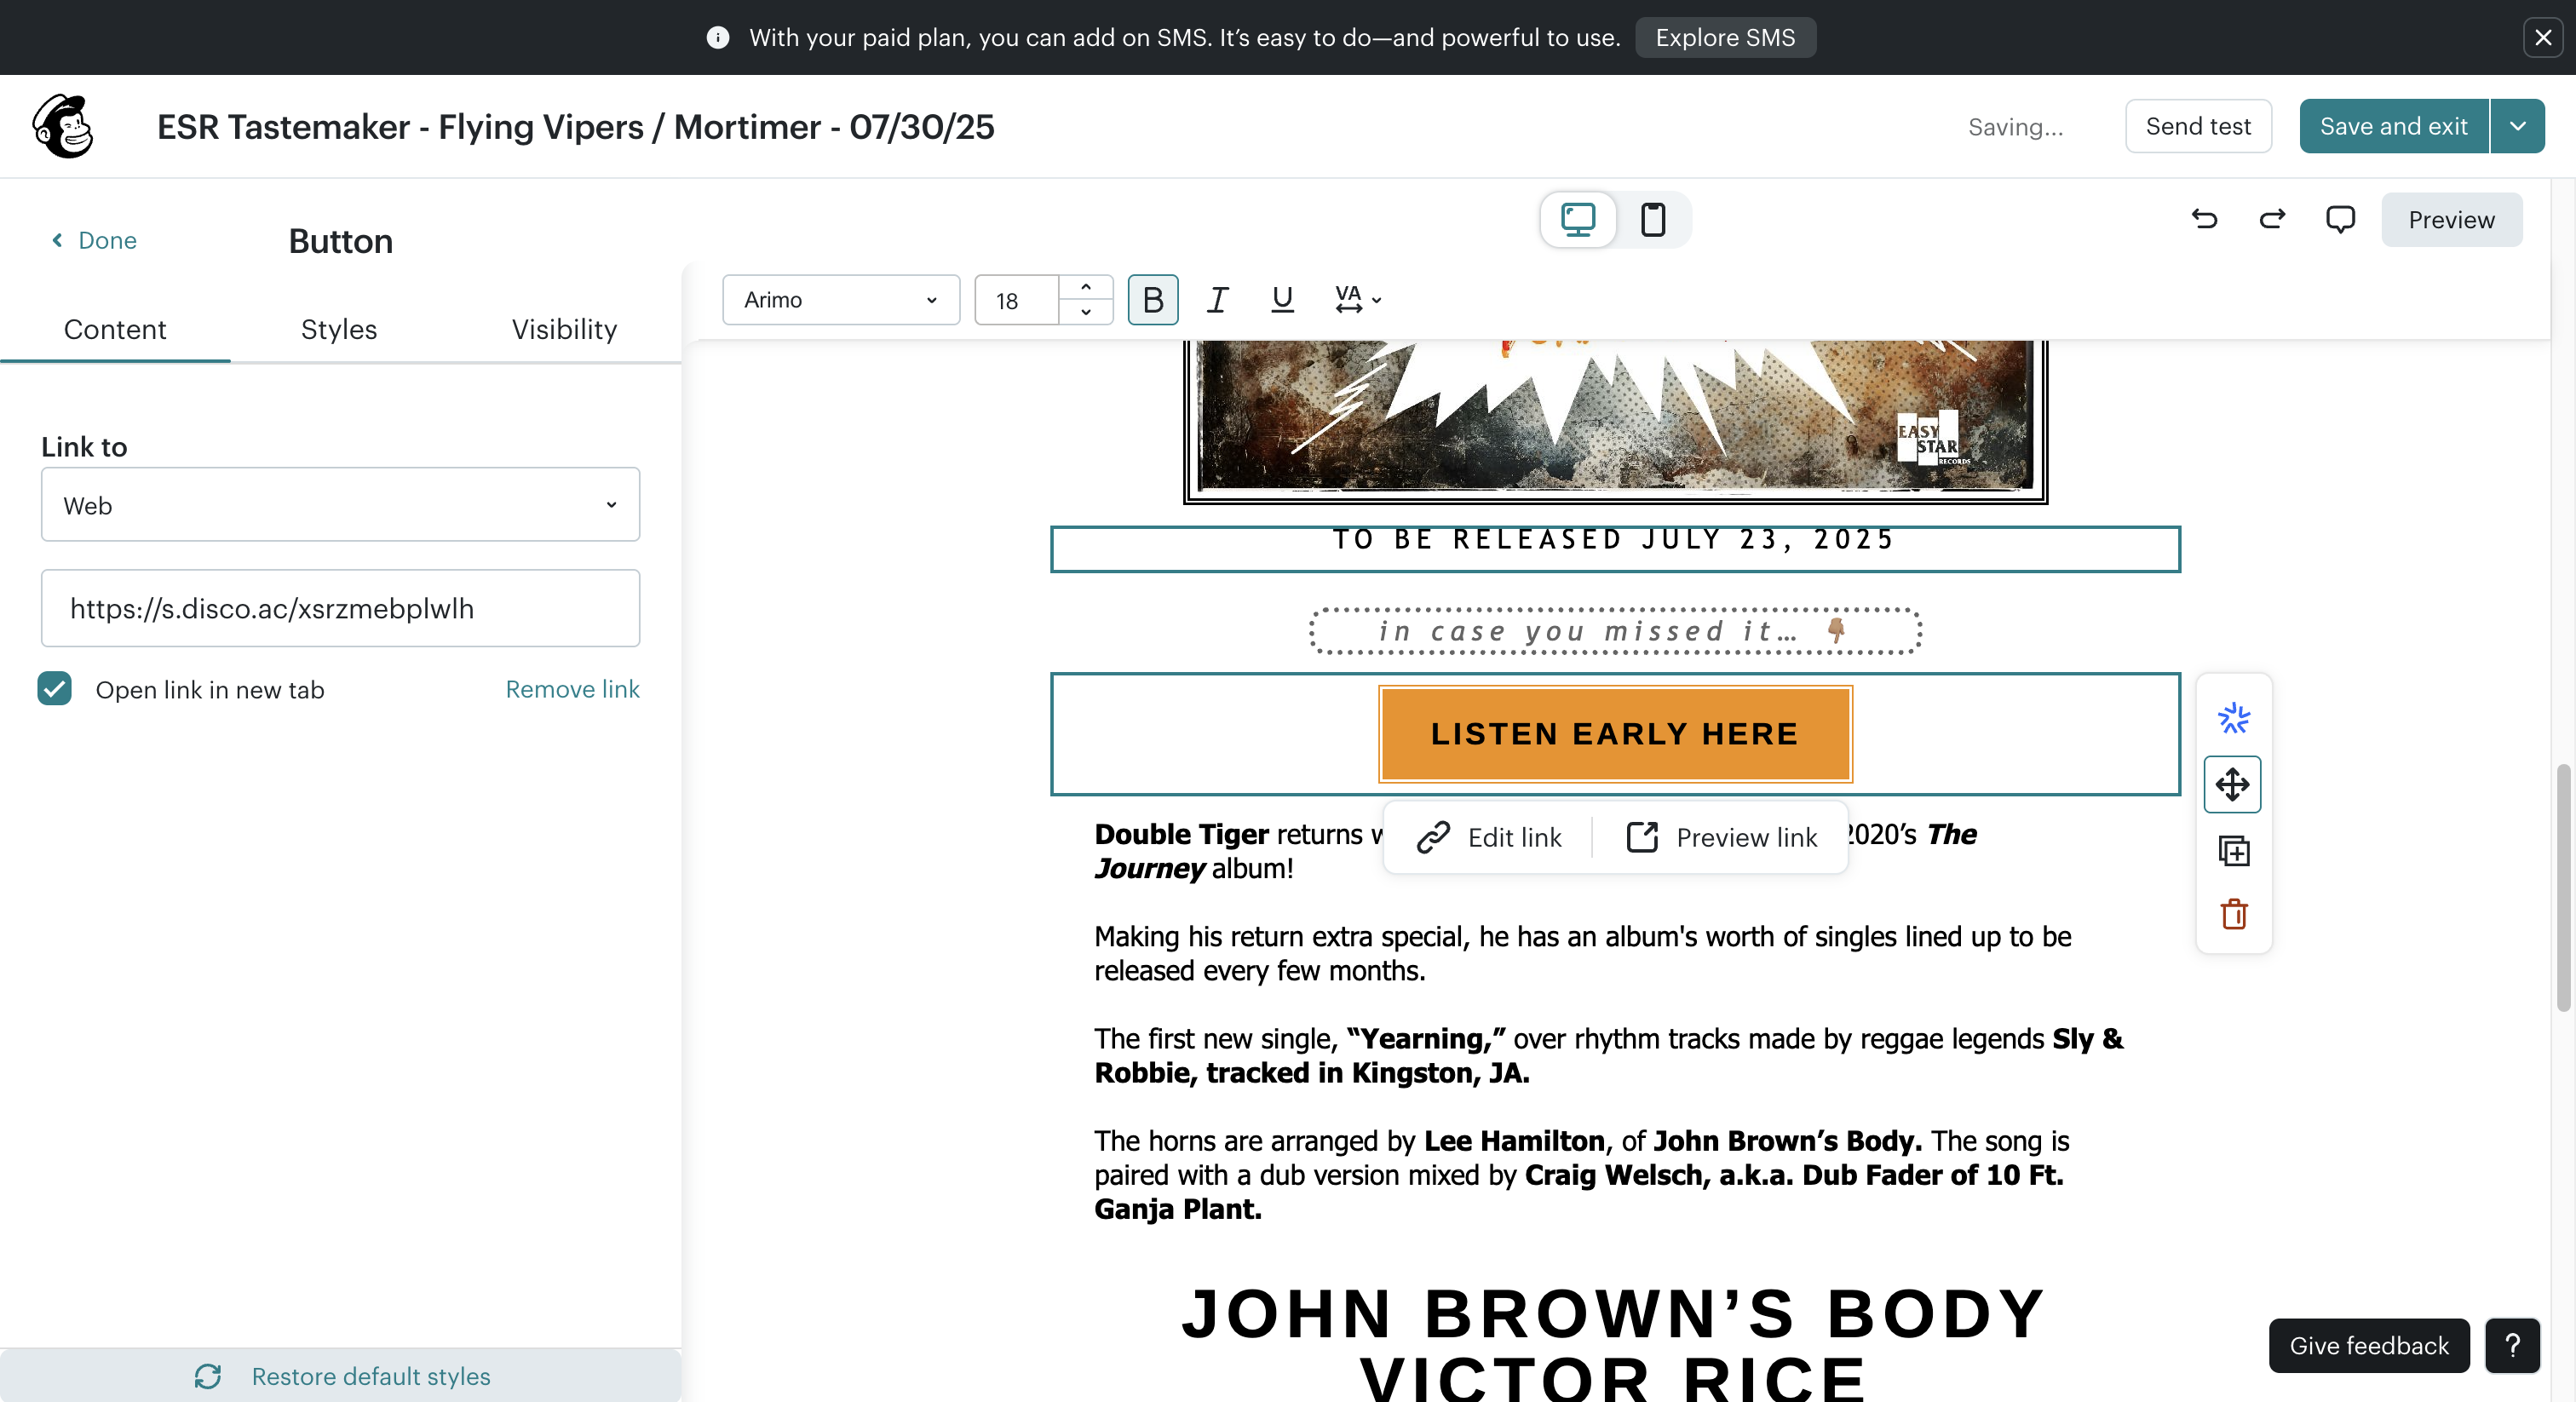The width and height of the screenshot is (2576, 1402).
Task: Click the button URL input field
Action: coord(340,608)
